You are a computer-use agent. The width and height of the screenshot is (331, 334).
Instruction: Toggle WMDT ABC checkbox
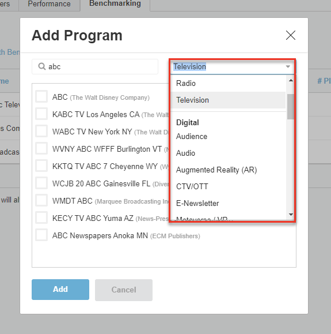pyautogui.click(x=41, y=200)
